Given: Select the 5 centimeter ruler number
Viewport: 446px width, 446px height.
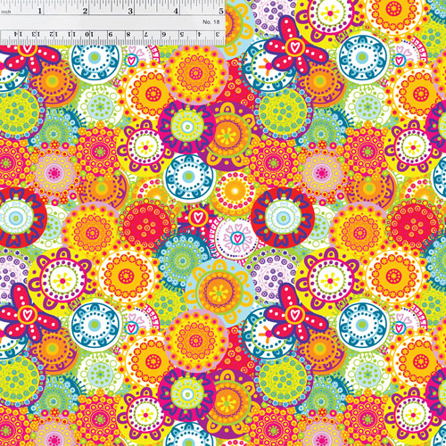Looking at the screenshot, I should click(182, 34).
